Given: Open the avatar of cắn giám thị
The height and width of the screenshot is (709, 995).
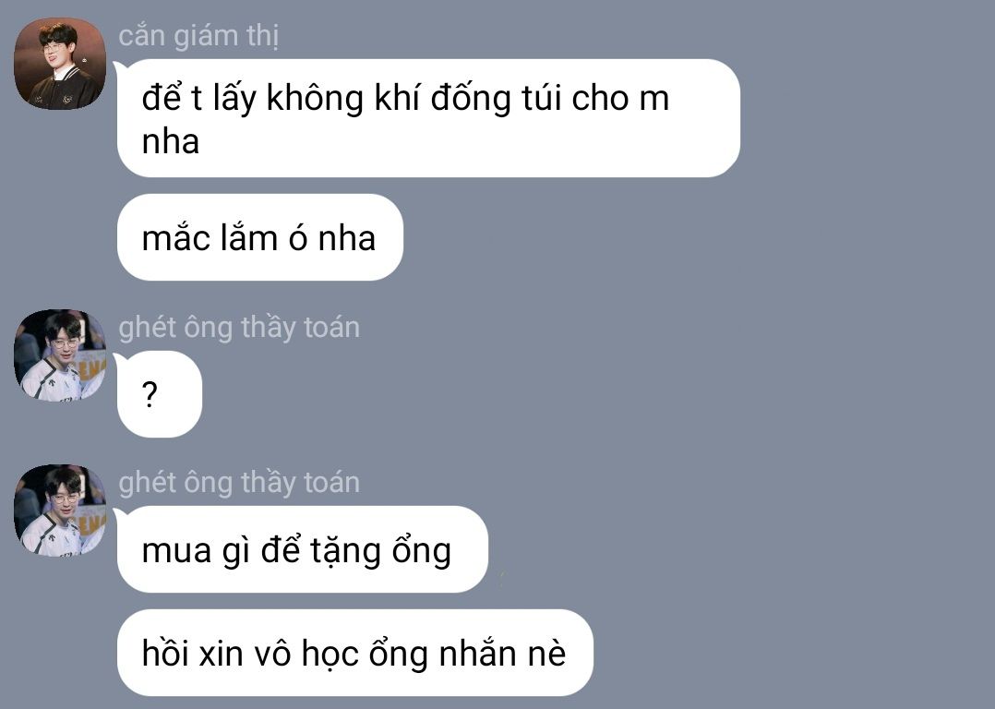Looking at the screenshot, I should (60, 64).
